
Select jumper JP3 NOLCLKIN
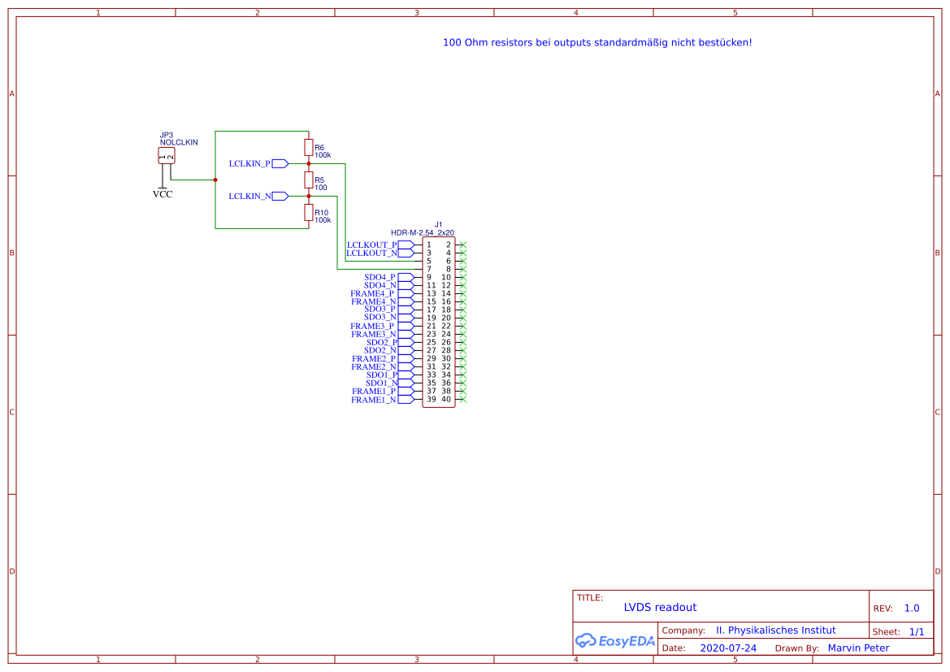166,154
